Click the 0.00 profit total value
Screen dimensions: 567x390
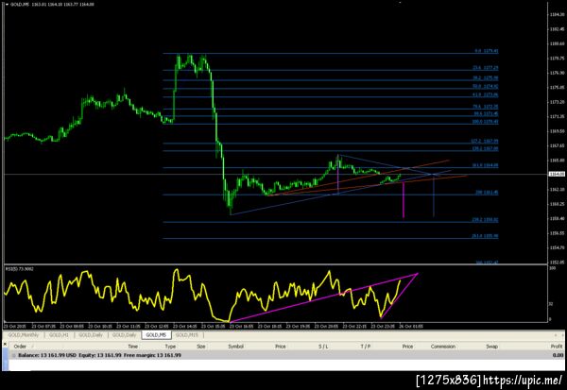point(558,355)
